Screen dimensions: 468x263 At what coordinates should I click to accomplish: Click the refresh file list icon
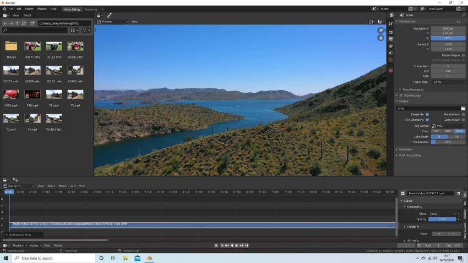click(x=24, y=23)
